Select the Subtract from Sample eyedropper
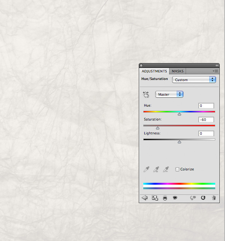This screenshot has height=241, width=225. 166,170
